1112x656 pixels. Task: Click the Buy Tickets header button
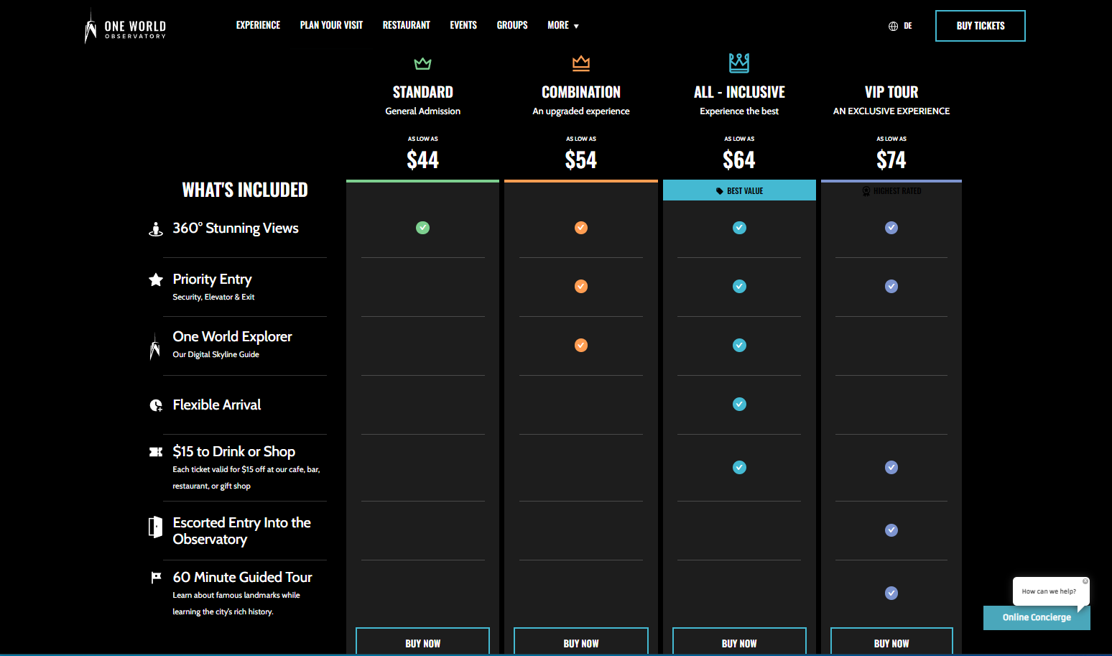click(x=981, y=26)
